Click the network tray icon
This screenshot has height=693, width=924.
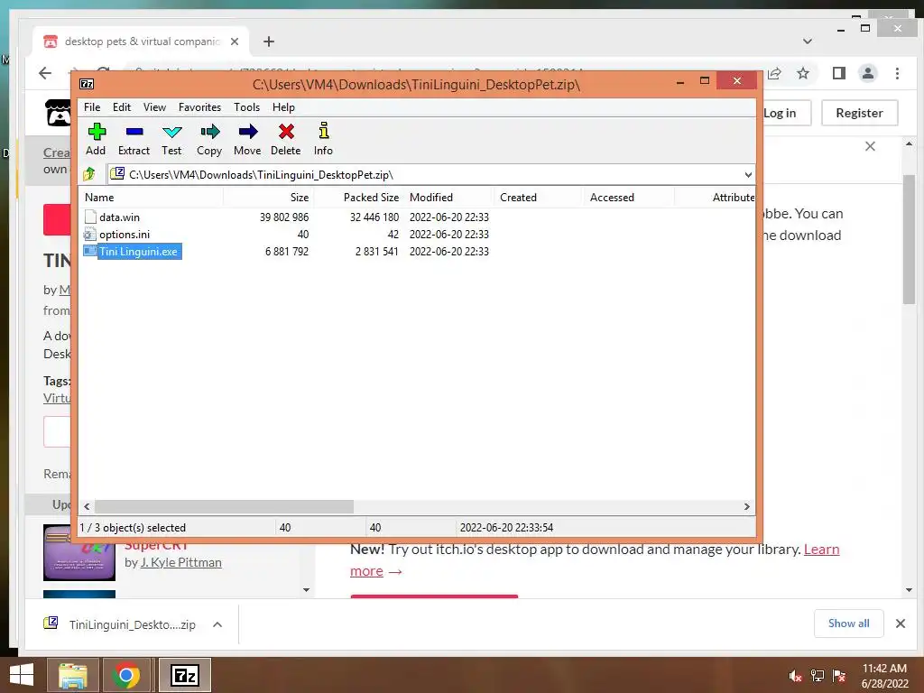pos(818,676)
